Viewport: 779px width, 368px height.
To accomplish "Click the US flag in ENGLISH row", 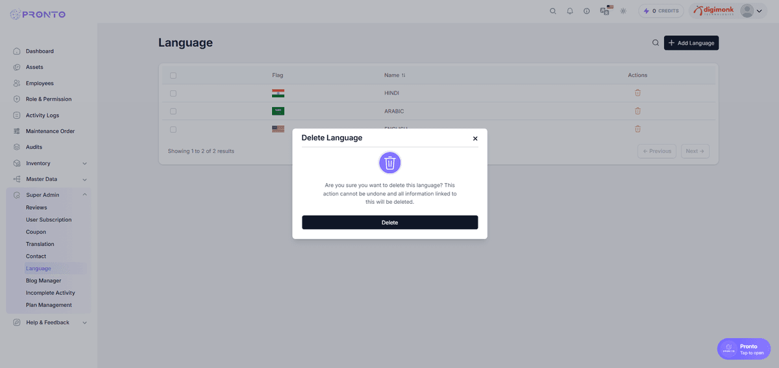I will pos(278,129).
